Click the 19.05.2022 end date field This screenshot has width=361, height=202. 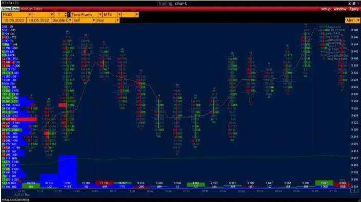pyautogui.click(x=38, y=20)
